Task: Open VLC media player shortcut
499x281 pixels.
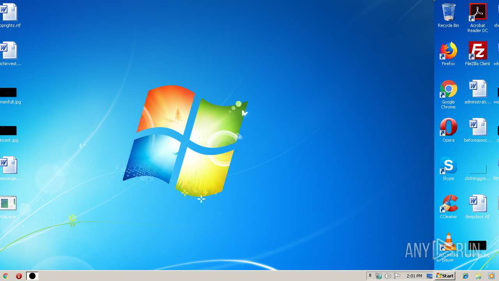Action: [448, 247]
